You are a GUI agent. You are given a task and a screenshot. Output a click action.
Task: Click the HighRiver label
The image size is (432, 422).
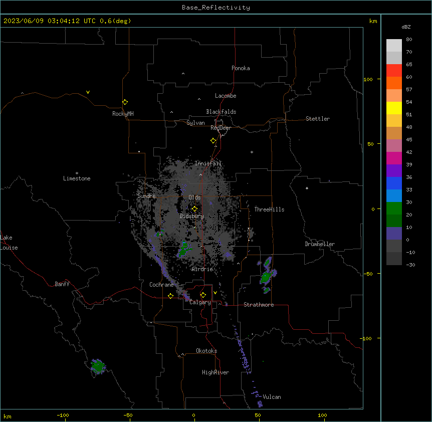(215, 372)
